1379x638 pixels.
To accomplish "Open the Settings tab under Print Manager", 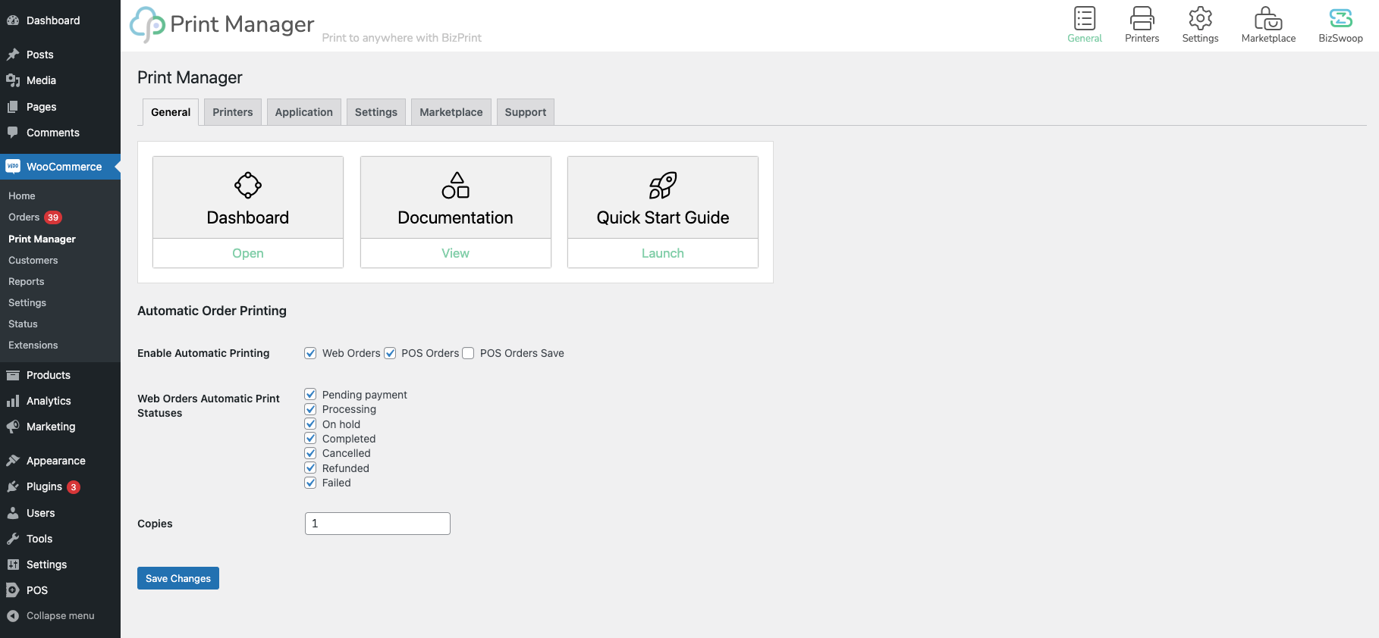I will (x=376, y=112).
